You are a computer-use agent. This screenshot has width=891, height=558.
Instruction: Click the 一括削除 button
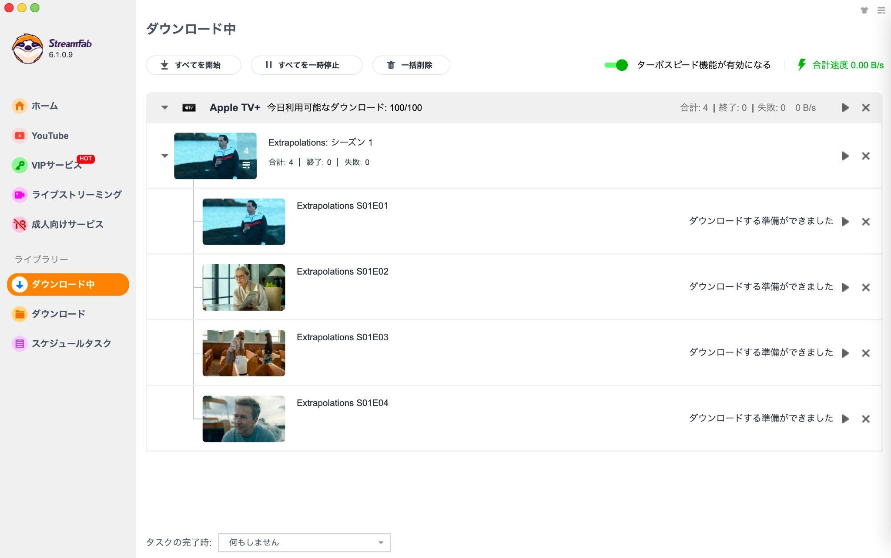(x=411, y=65)
